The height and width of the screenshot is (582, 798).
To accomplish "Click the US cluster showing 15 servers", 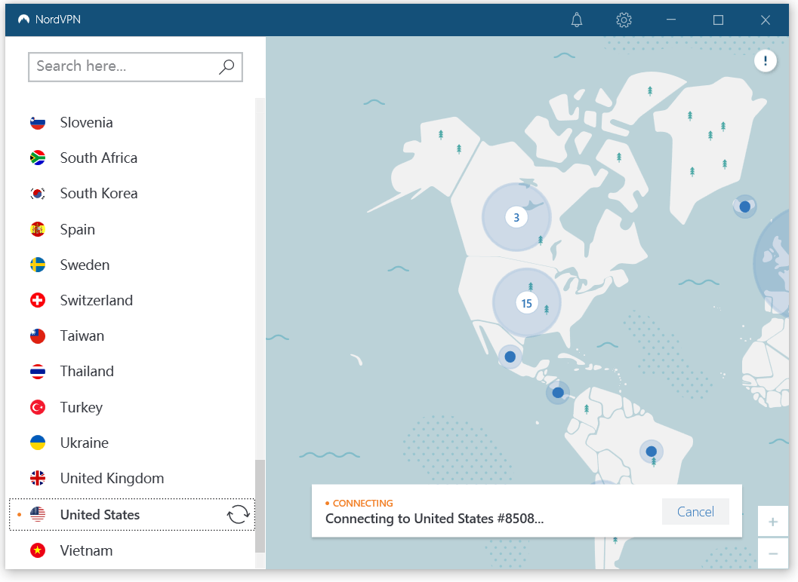I will 526,303.
